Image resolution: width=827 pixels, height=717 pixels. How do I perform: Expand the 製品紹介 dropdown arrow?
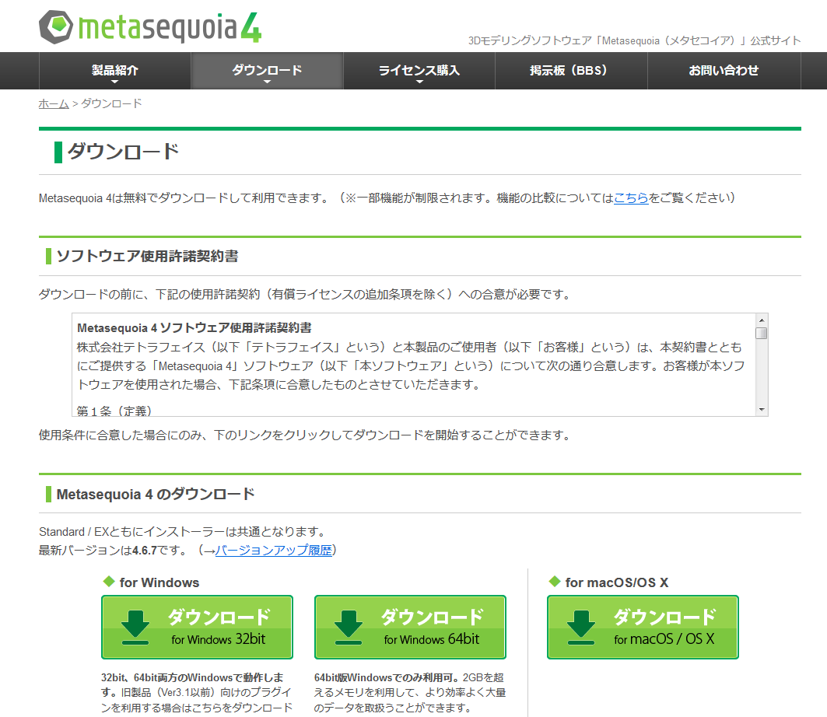pos(115,82)
